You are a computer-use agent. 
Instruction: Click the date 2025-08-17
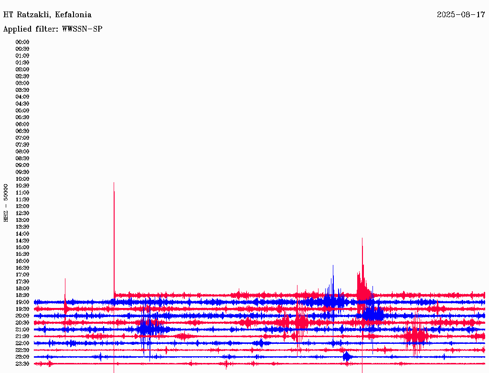pyautogui.click(x=461, y=15)
